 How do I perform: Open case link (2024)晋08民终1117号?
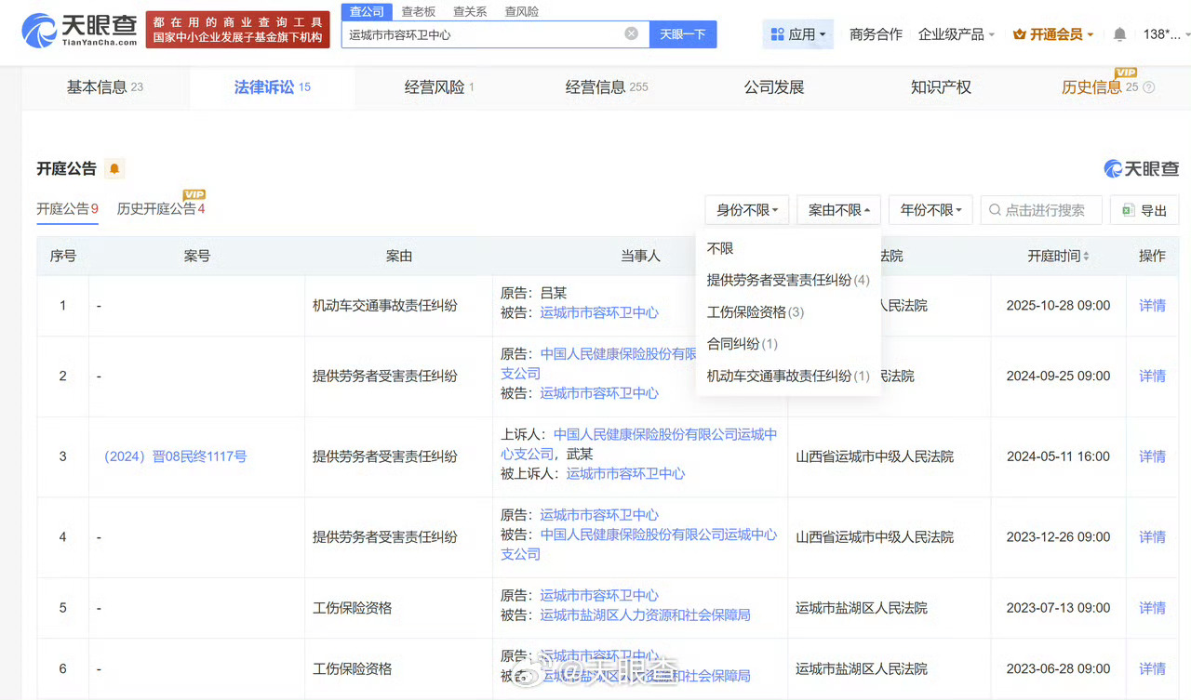coord(173,456)
